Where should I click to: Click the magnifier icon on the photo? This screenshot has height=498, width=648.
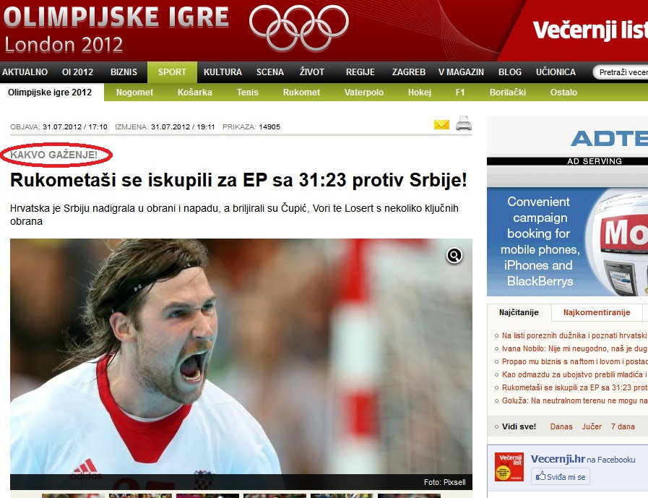point(454,256)
